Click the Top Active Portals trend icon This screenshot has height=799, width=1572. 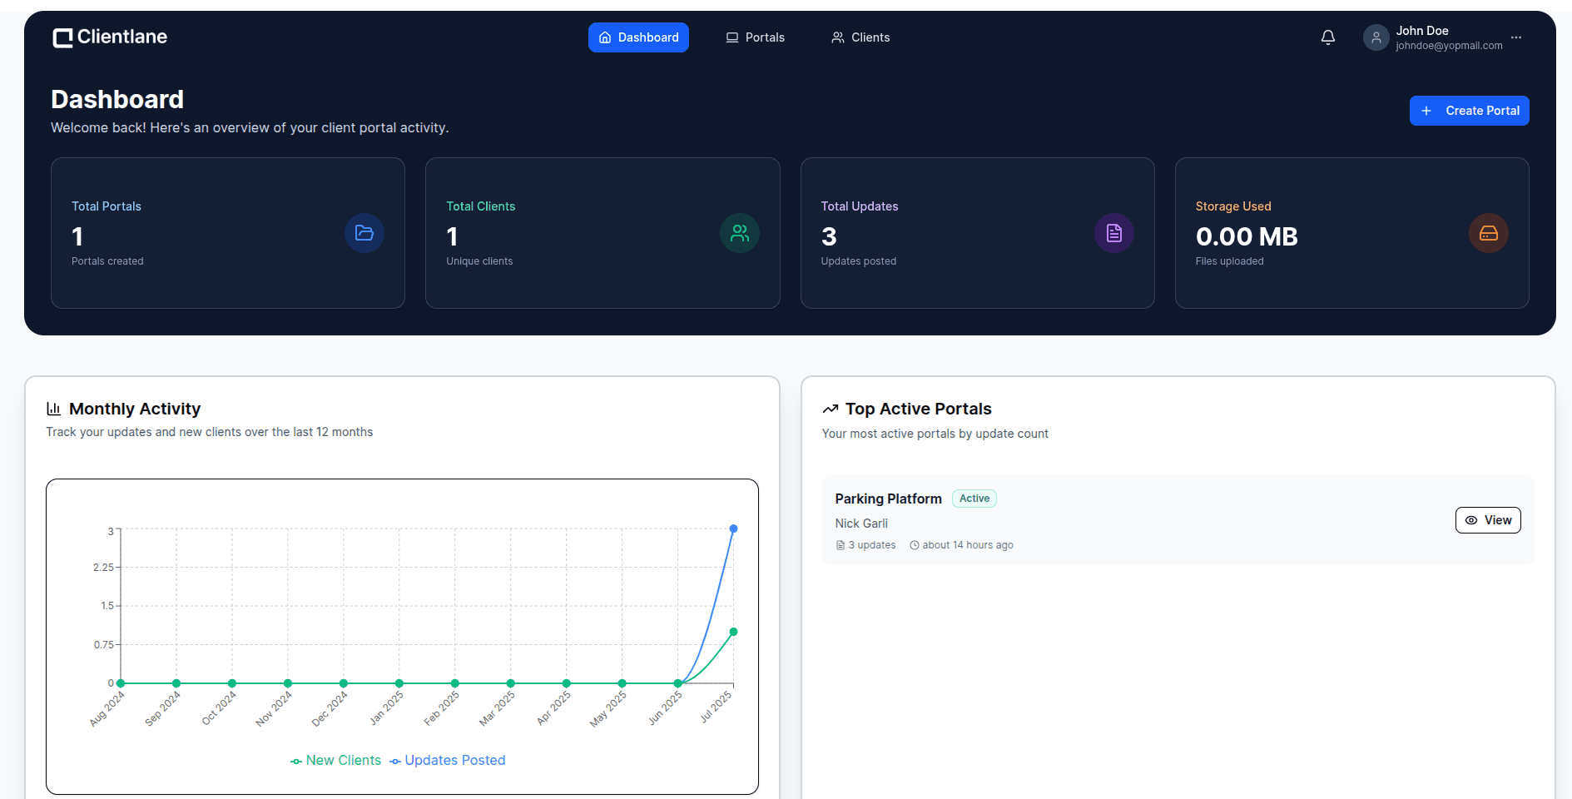point(830,408)
